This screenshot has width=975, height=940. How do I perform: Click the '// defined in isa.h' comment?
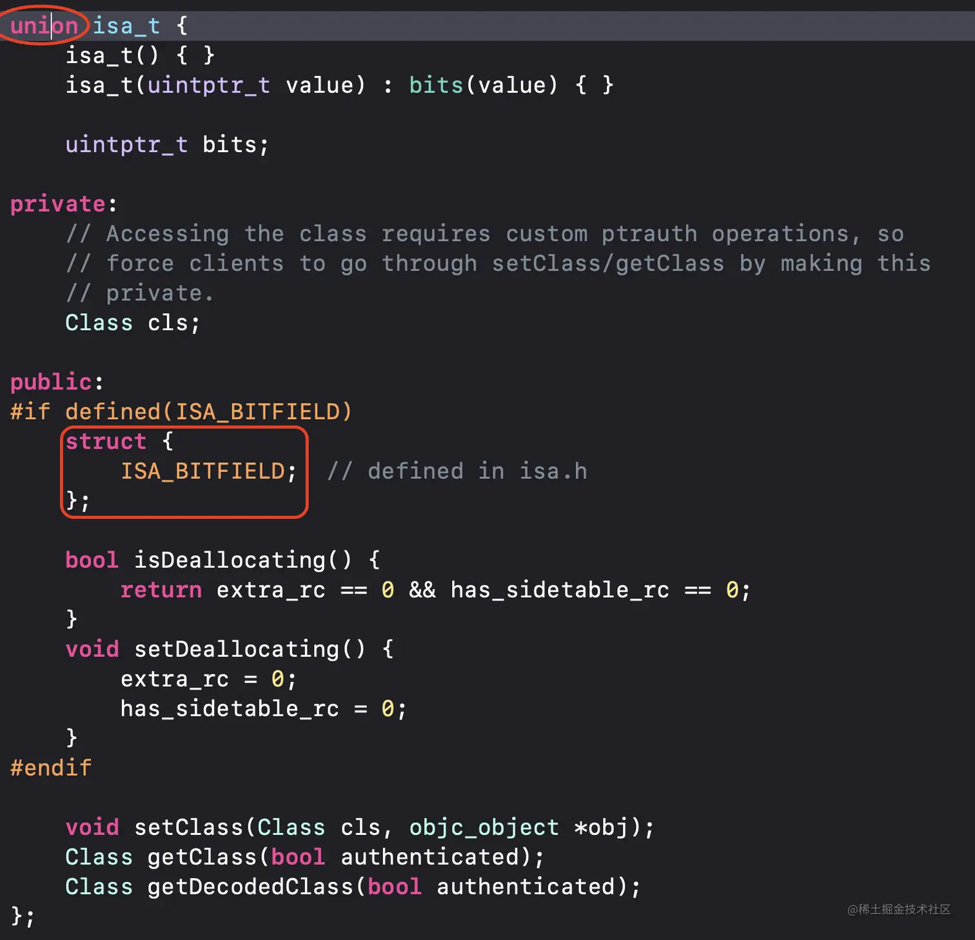point(457,471)
